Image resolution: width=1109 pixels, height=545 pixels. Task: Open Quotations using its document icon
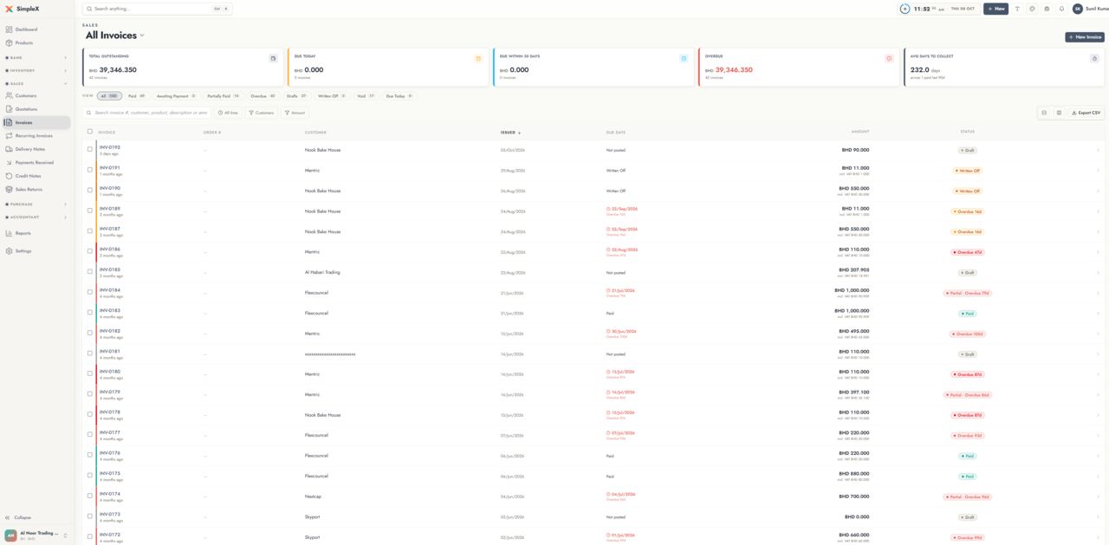tap(10, 109)
